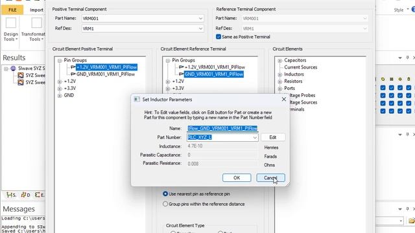
Task: Close the Set Inductor Parameters dialog
Action: click(x=284, y=99)
